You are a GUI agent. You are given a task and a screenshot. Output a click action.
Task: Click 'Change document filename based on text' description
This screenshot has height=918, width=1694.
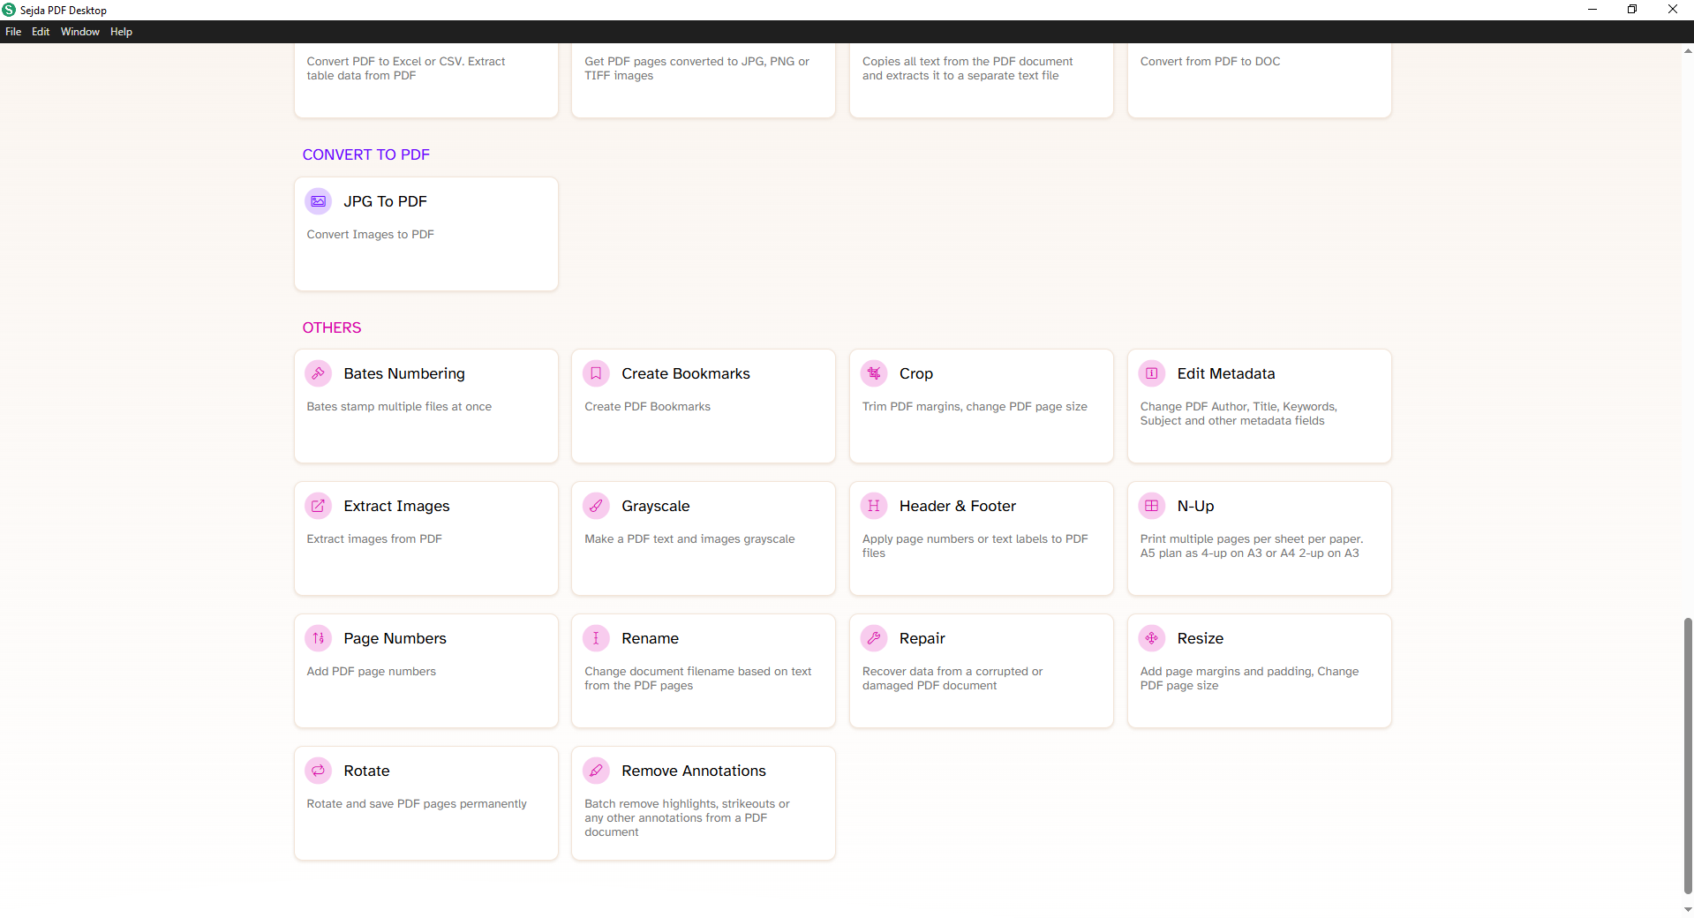(697, 678)
